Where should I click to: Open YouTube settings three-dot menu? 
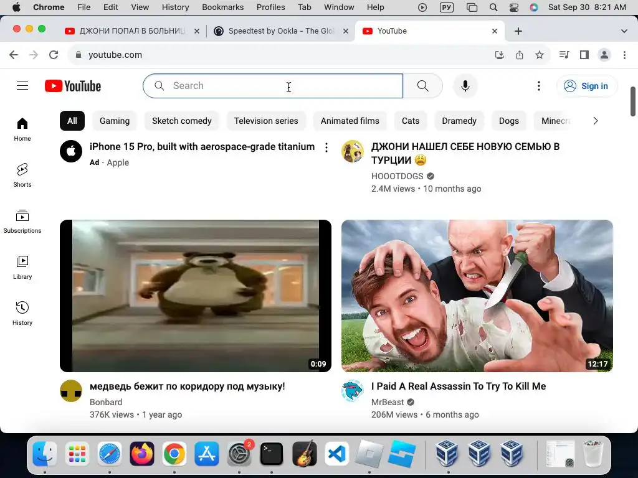point(539,86)
